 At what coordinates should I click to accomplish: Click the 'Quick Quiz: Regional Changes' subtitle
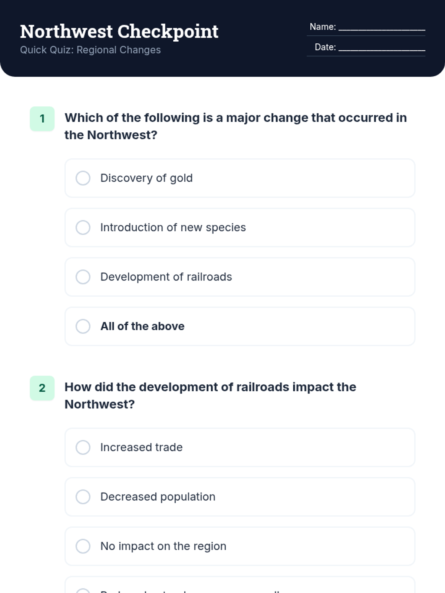click(90, 50)
